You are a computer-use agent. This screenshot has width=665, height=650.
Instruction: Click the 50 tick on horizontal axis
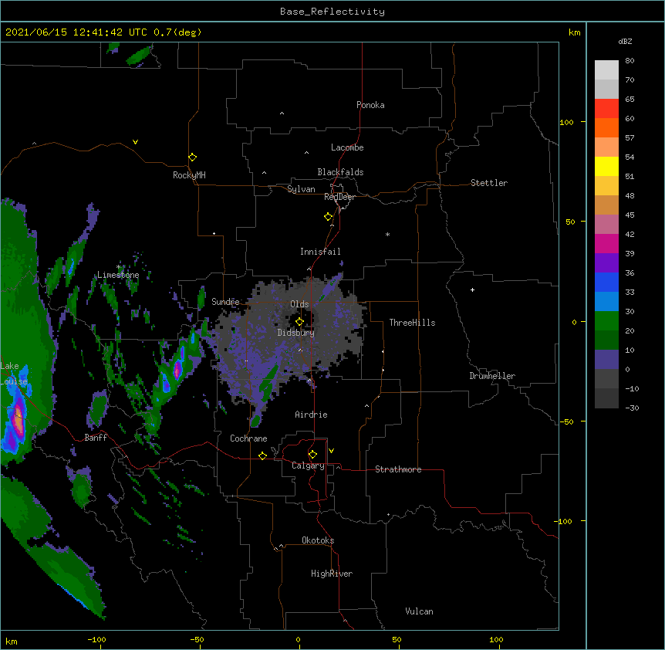[x=397, y=639]
